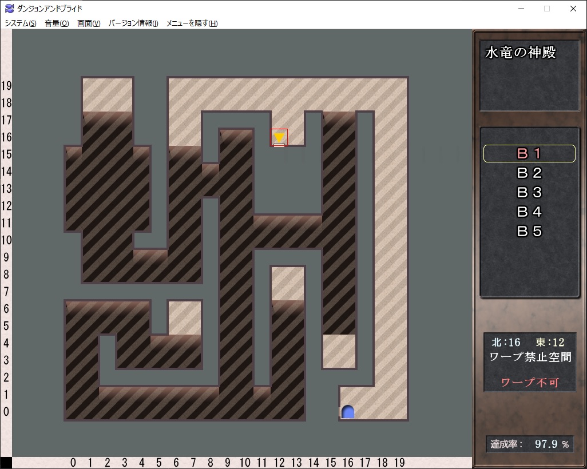Open the 画面(V) menu
The image size is (587, 469).
pos(89,23)
